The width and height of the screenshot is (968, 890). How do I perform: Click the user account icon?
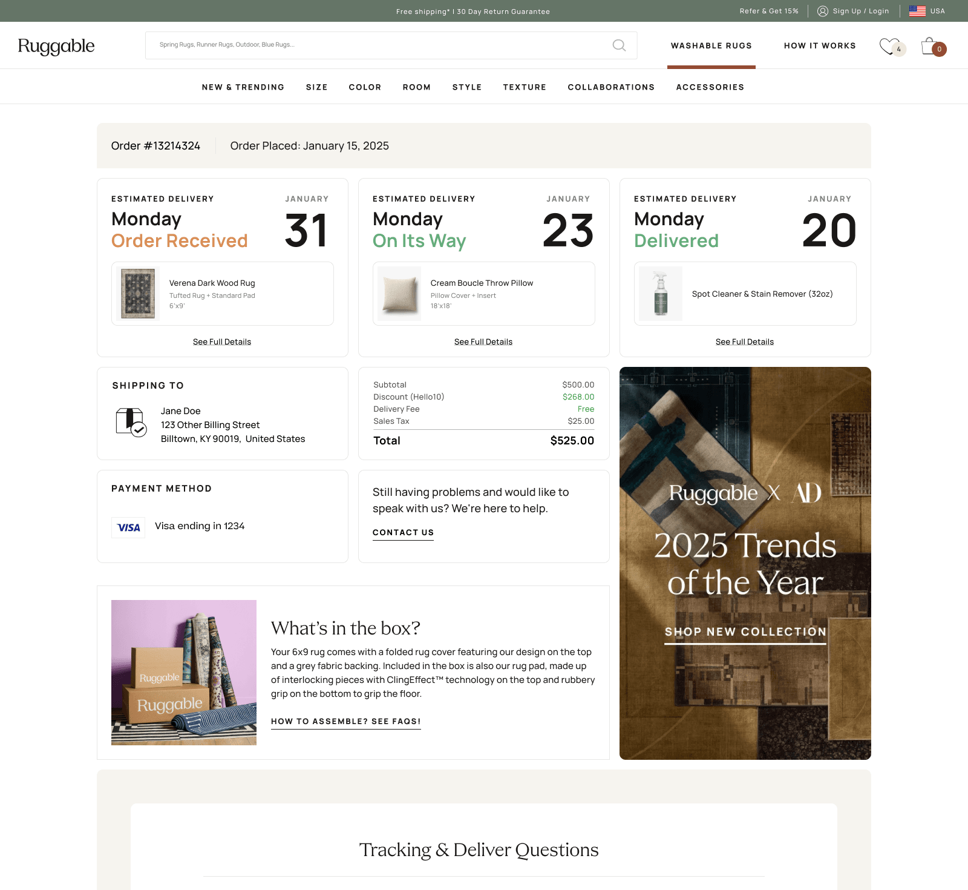823,11
